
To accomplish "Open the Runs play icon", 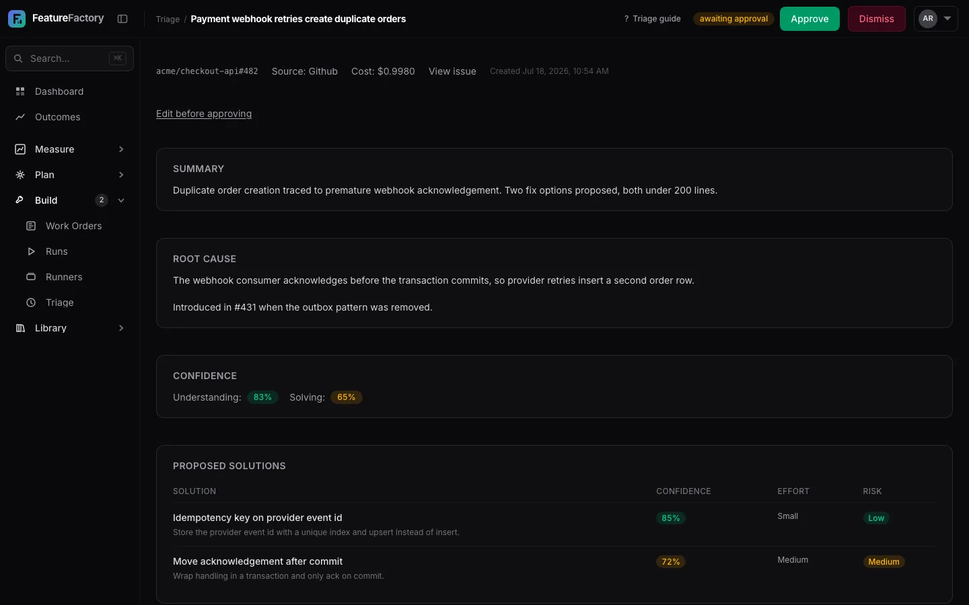I will tap(31, 251).
